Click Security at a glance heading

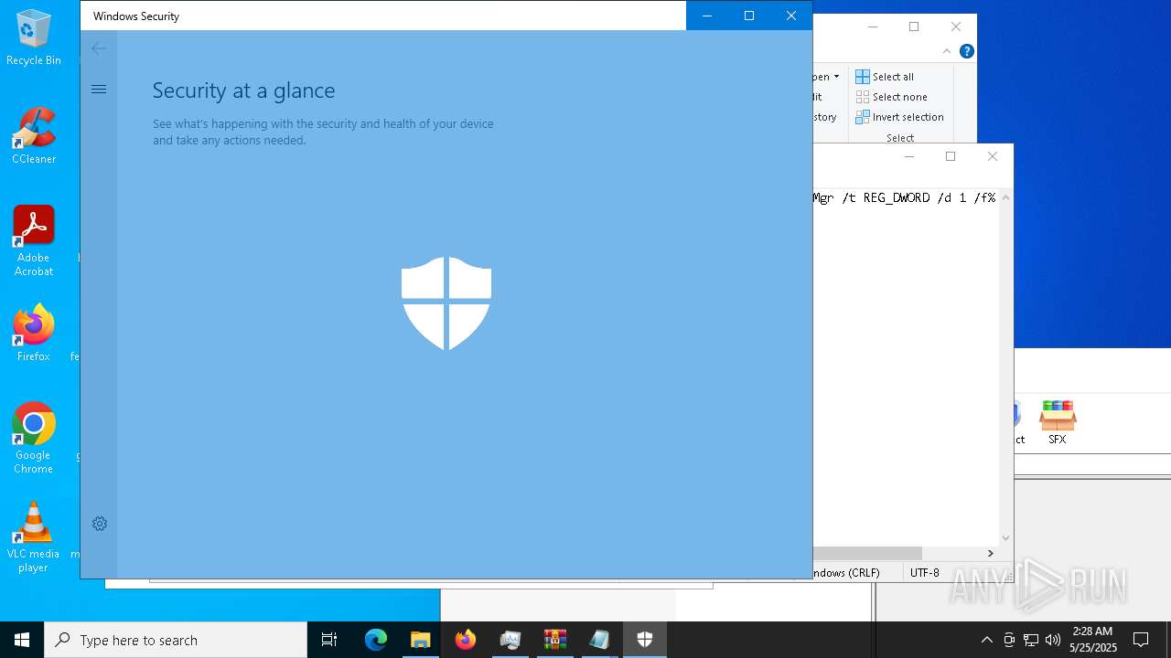[243, 90]
